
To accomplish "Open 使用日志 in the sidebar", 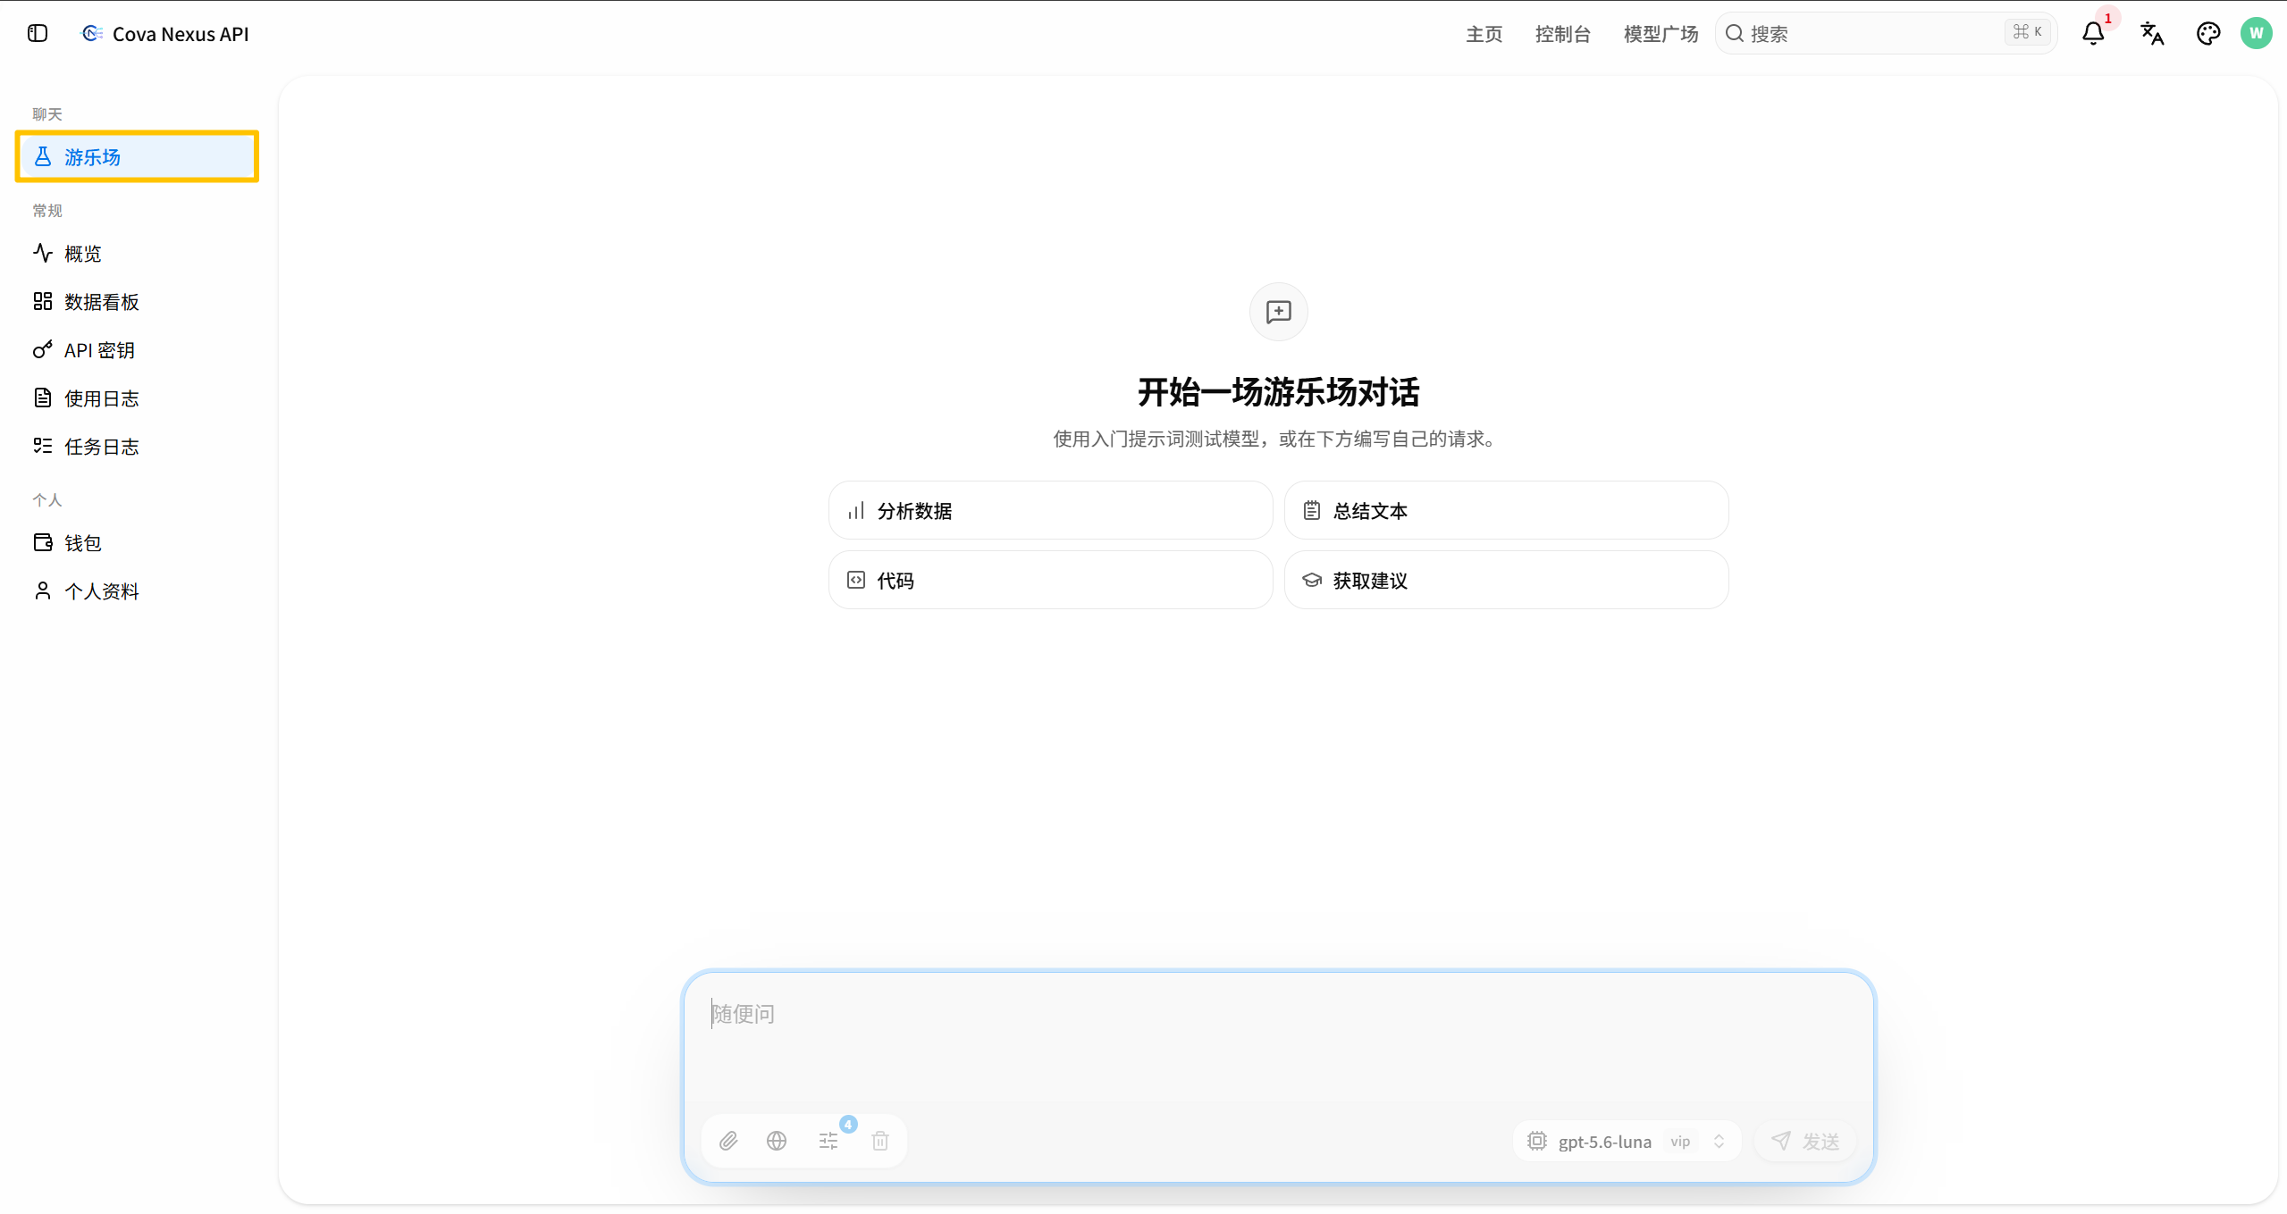I will [x=137, y=398].
